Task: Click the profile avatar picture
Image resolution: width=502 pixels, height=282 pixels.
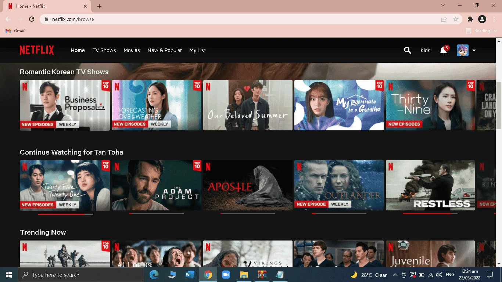Action: [x=463, y=50]
